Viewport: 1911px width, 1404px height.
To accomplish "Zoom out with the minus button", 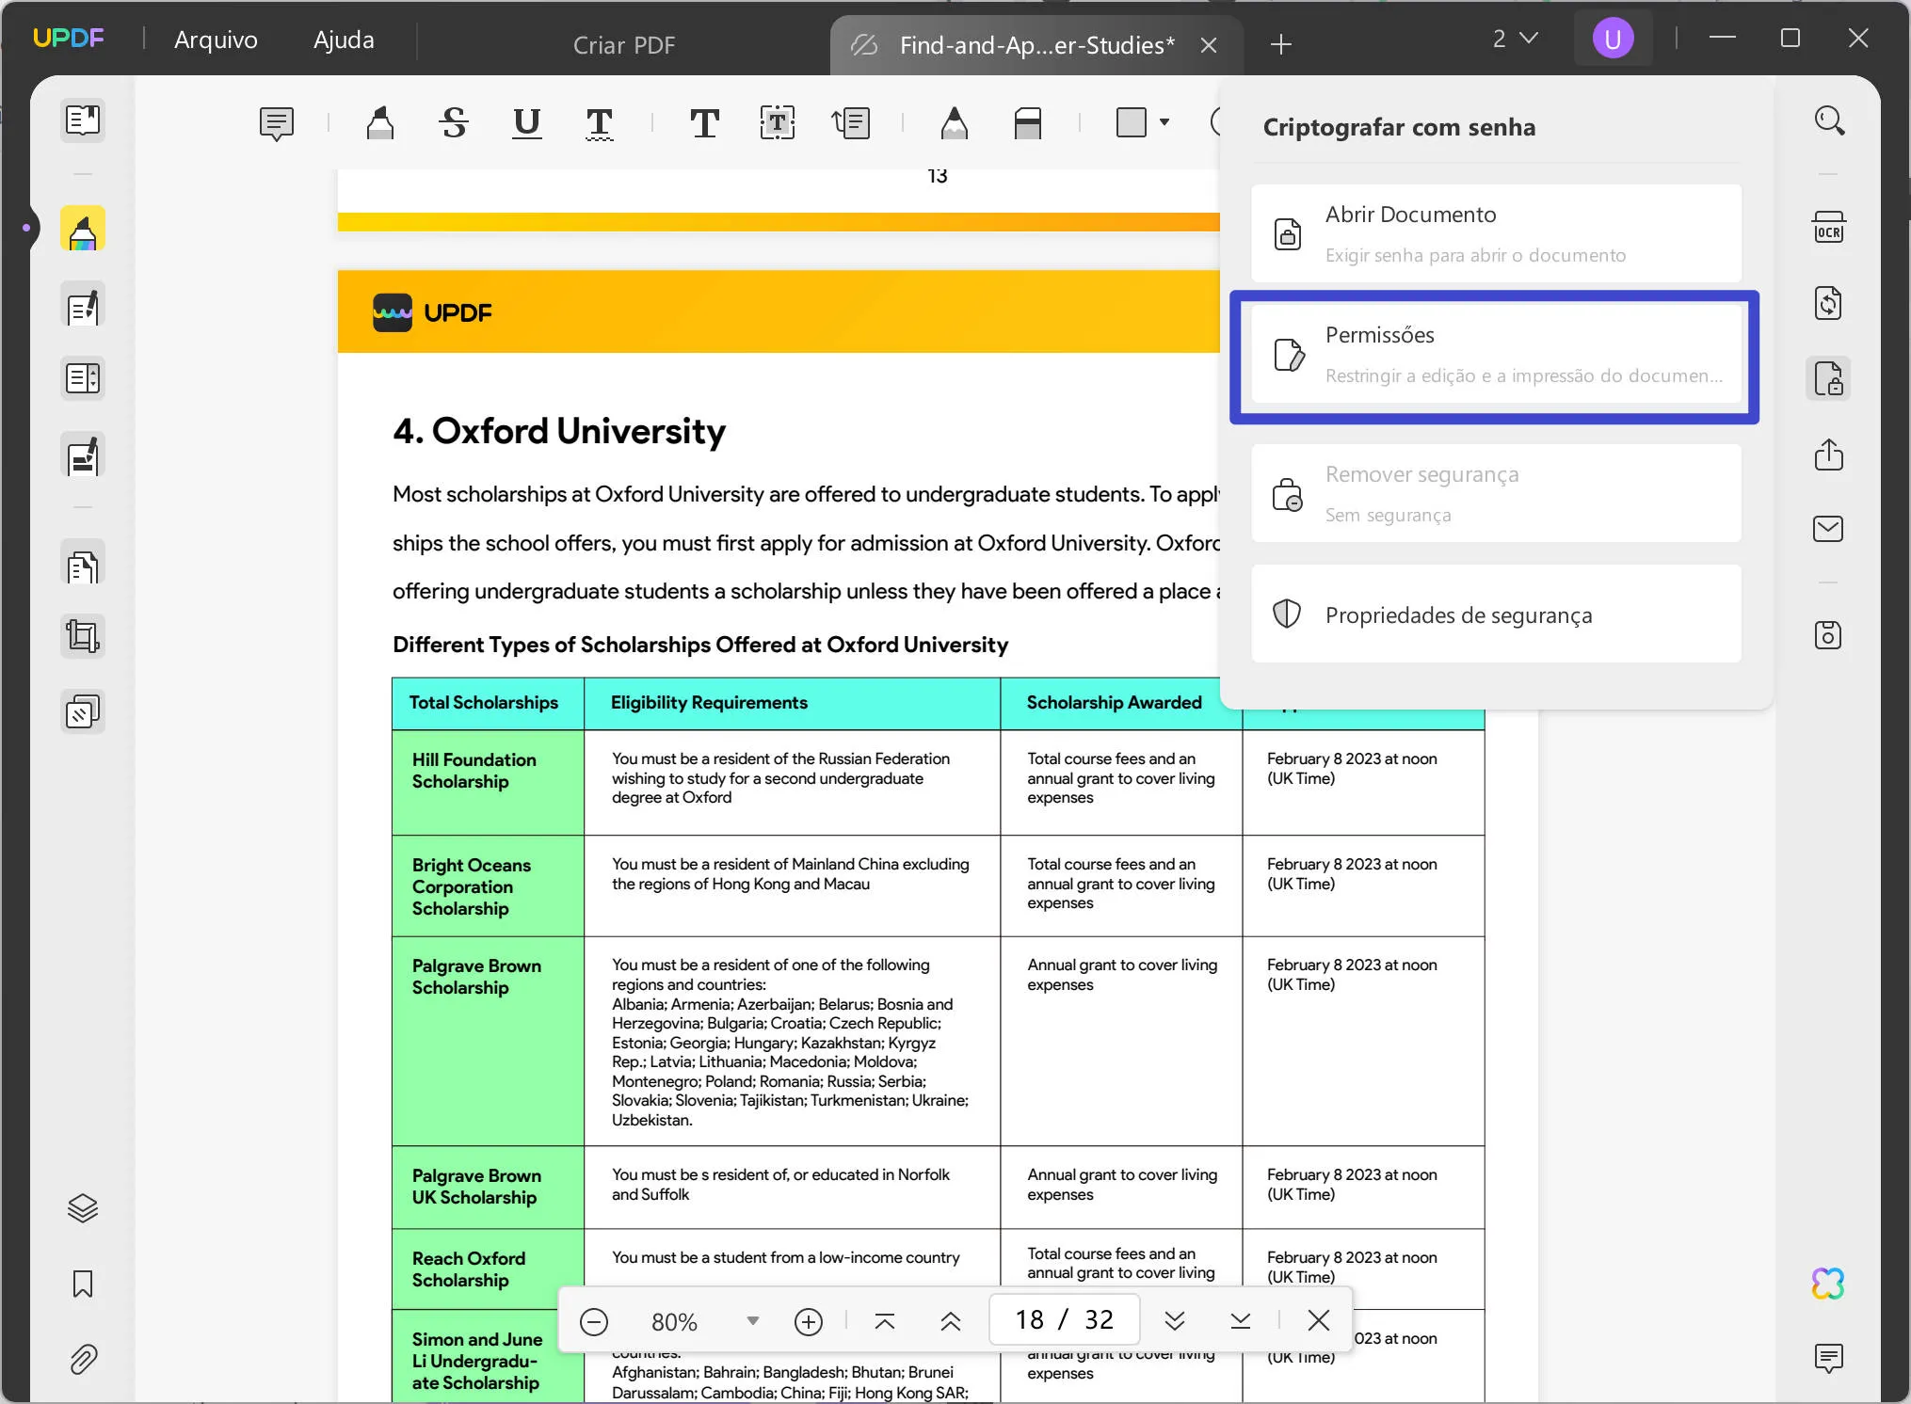I will (x=594, y=1321).
